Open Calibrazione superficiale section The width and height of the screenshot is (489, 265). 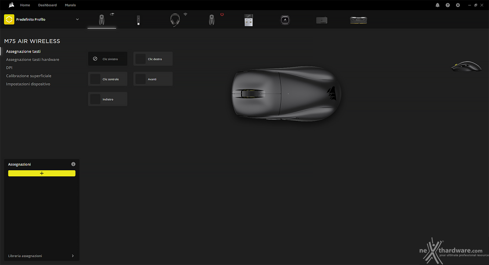coord(29,76)
